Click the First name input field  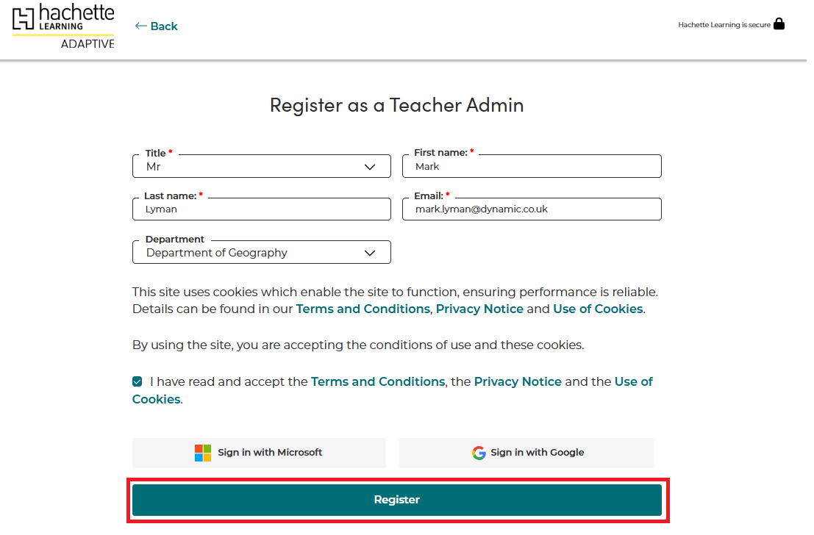pyautogui.click(x=532, y=167)
